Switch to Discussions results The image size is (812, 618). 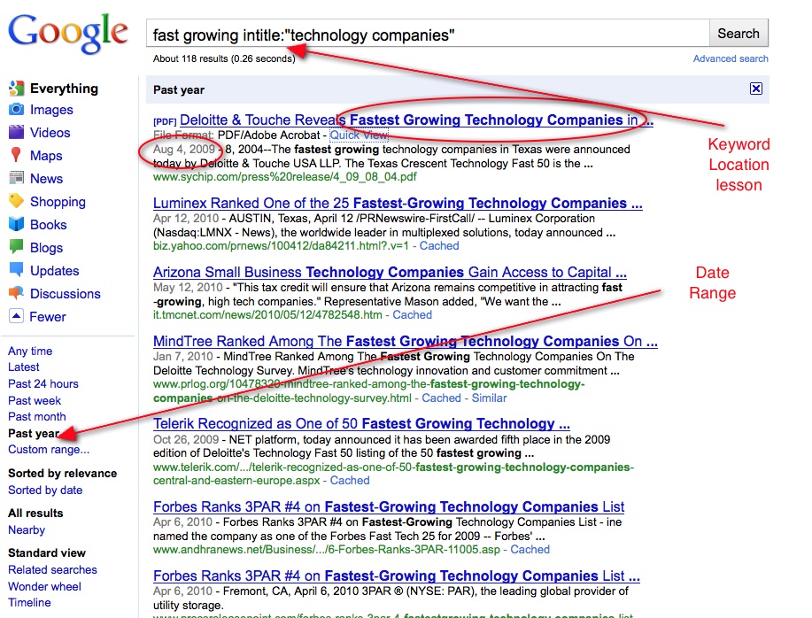[x=66, y=293]
